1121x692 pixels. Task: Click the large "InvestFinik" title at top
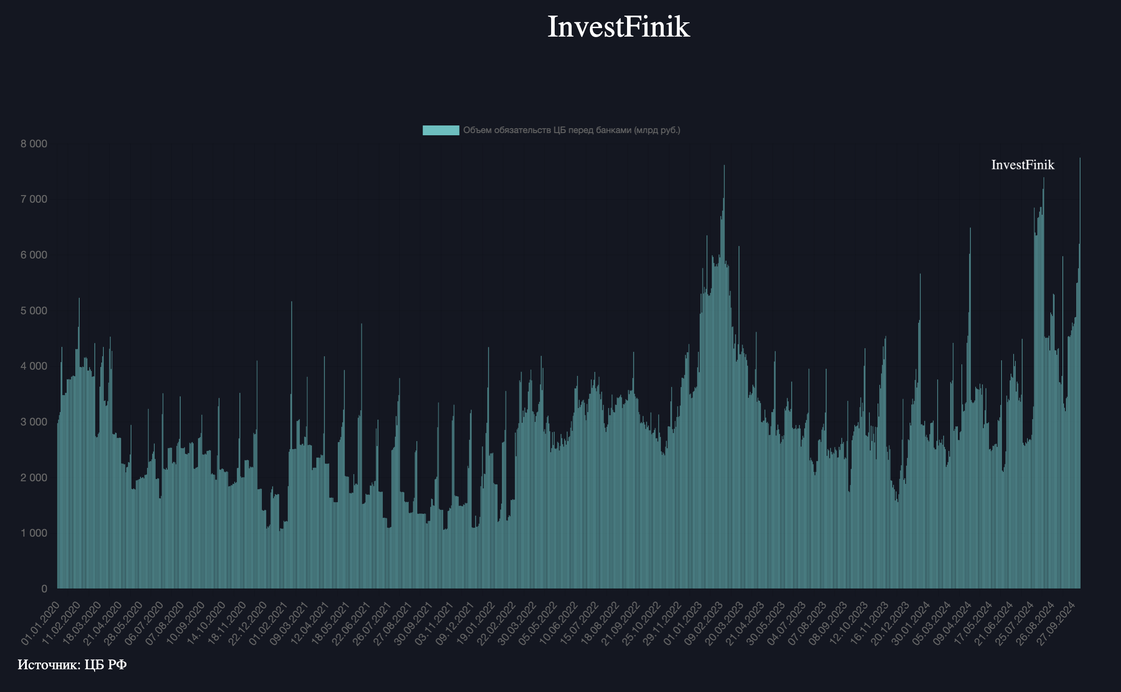619,26
